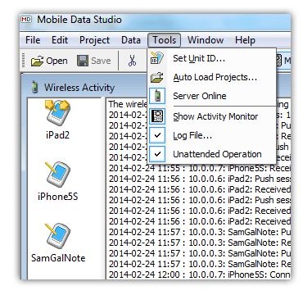Click the Activity Monitor icon in menu

point(157,116)
